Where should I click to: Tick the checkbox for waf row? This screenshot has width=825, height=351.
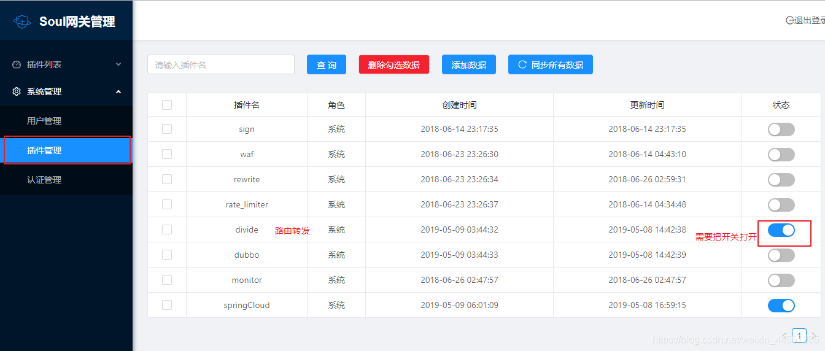click(x=167, y=154)
